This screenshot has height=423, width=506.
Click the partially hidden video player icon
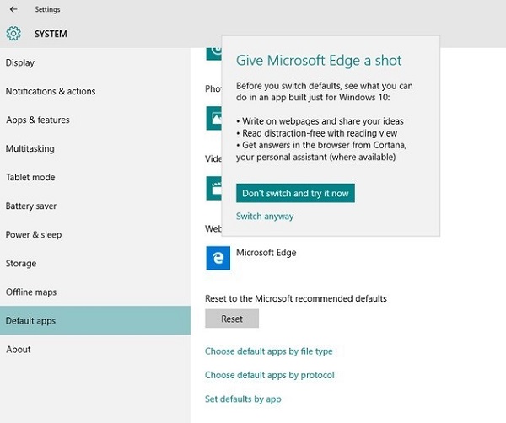tap(213, 188)
